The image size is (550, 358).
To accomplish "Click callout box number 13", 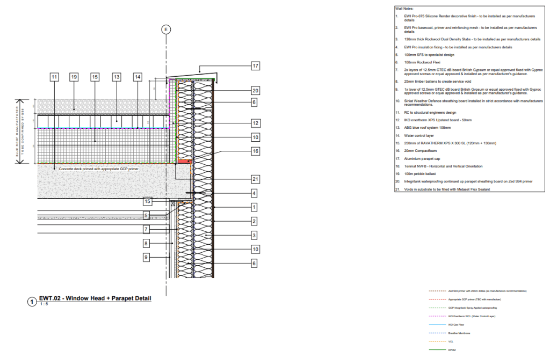I will coord(116,77).
